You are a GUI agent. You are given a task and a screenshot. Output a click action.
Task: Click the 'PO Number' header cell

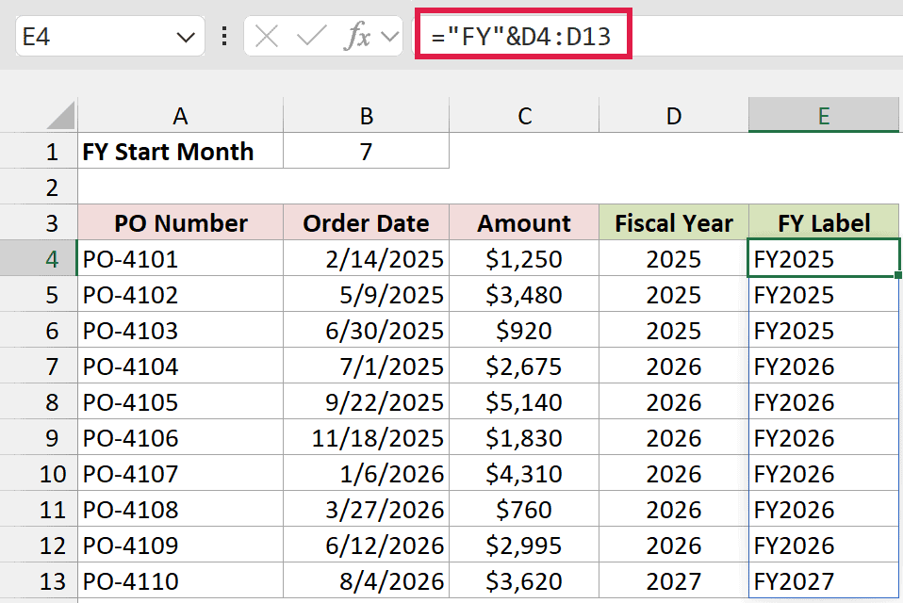(x=180, y=222)
